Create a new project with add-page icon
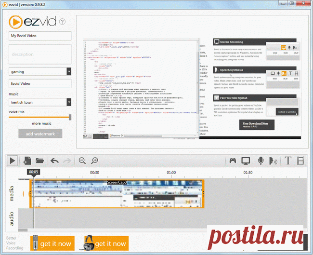The image size is (313, 255). pyautogui.click(x=27, y=161)
